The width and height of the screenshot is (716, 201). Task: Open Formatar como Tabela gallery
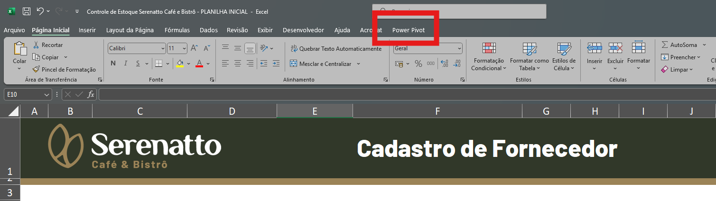529,57
